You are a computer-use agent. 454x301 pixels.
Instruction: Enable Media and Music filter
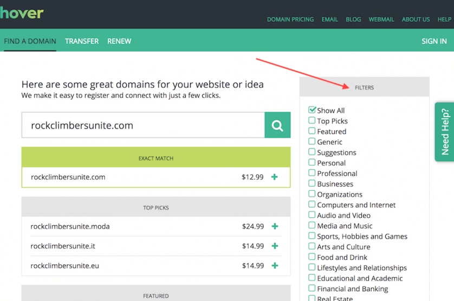tap(312, 225)
